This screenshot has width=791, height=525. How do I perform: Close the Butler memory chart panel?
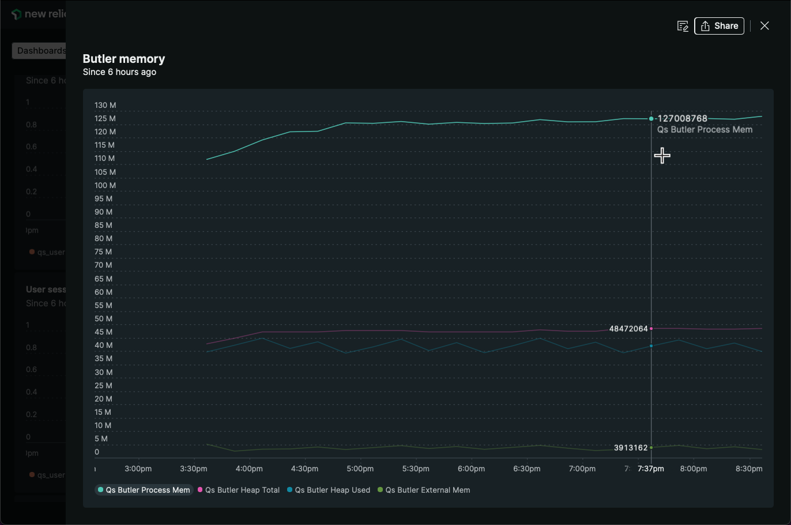coord(764,26)
